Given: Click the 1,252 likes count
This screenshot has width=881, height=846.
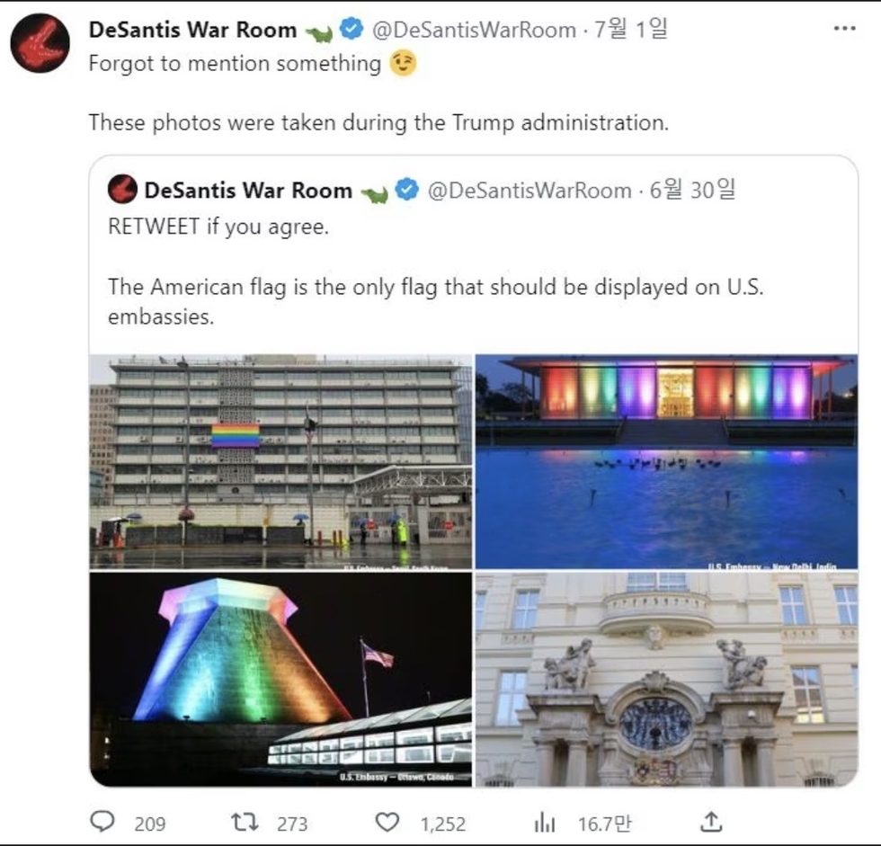Looking at the screenshot, I should click(443, 824).
